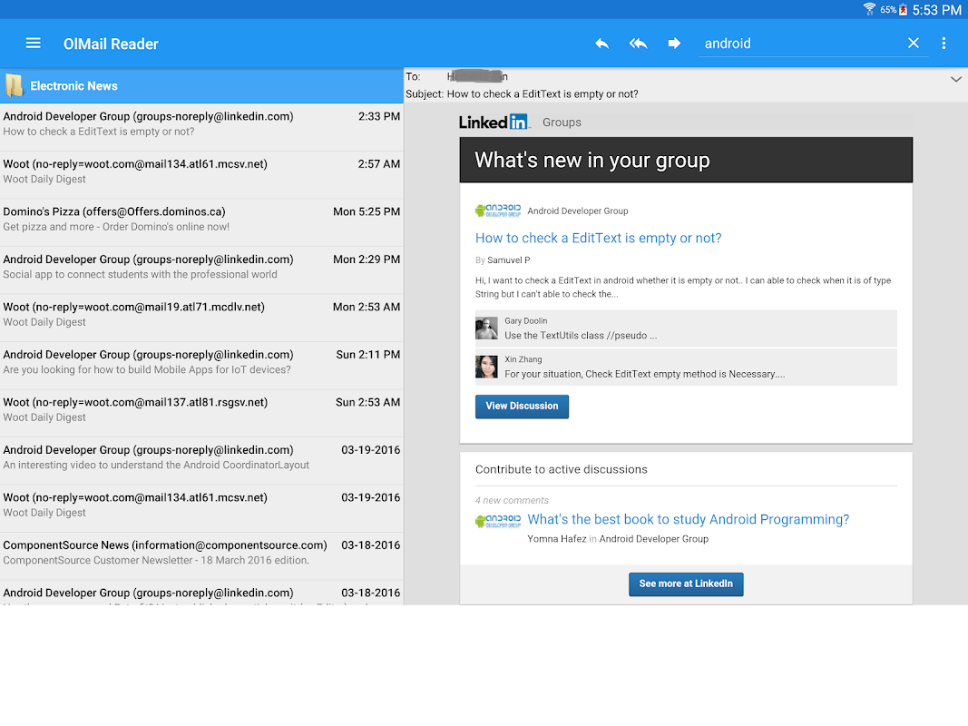Image resolution: width=968 pixels, height=726 pixels.
Task: Click the author name Samuvel P
Action: pos(509,260)
